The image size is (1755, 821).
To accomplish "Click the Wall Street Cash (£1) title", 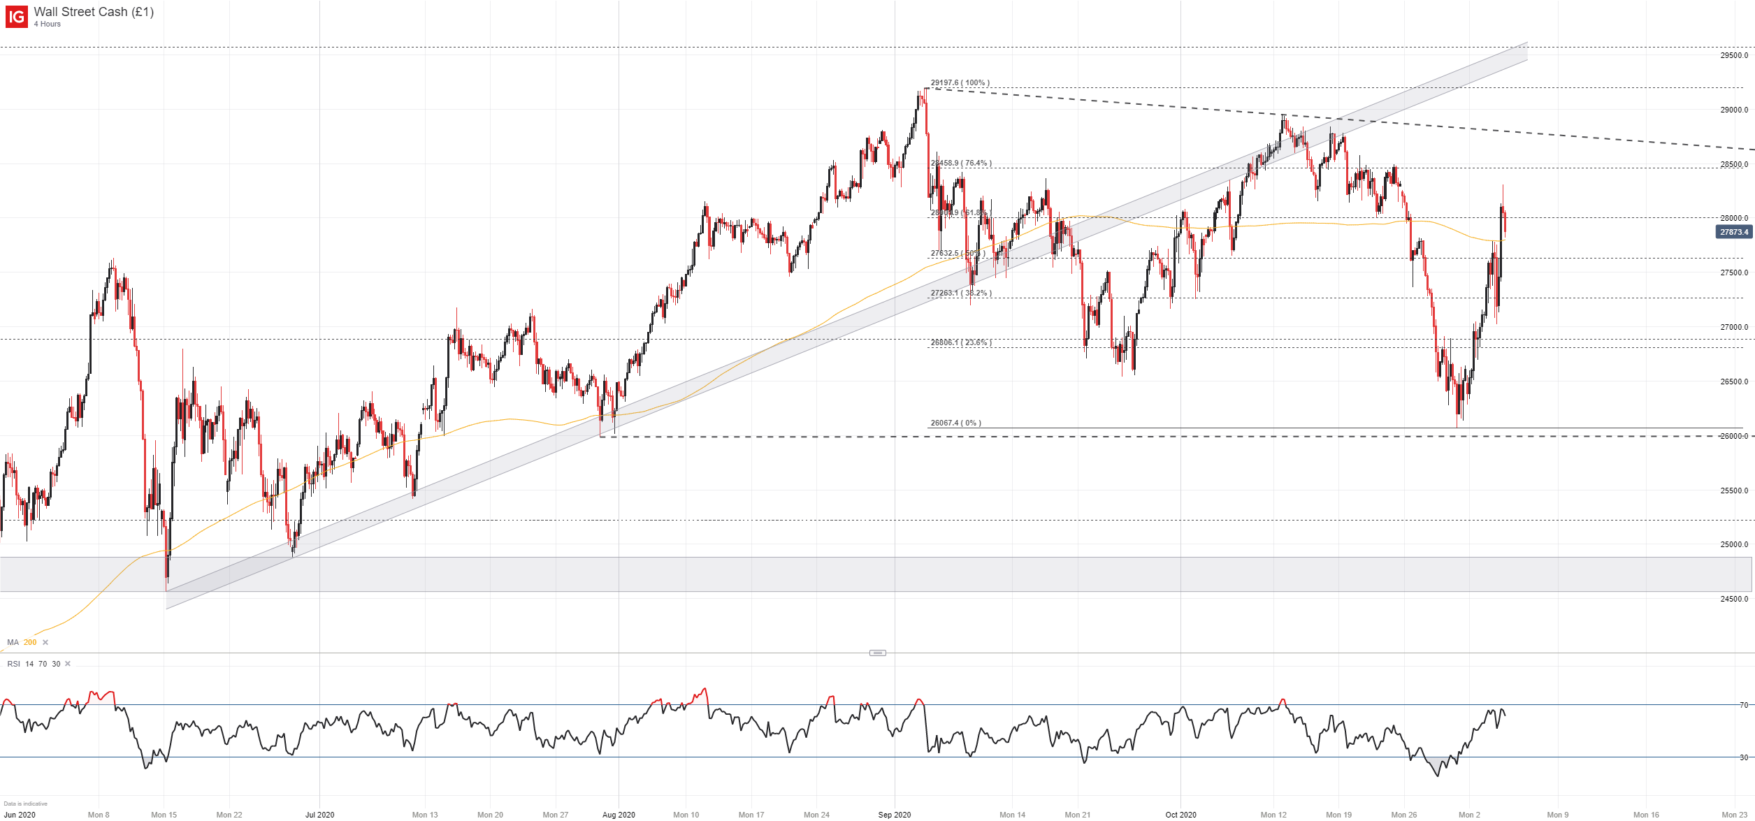I will pyautogui.click(x=94, y=12).
